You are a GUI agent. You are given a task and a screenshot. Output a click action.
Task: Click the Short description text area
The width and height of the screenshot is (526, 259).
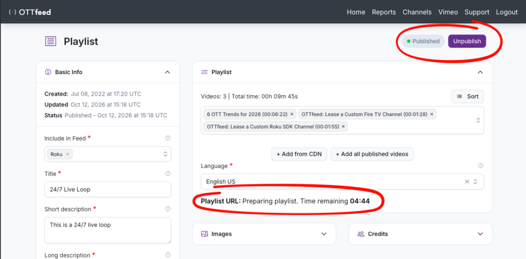tap(108, 230)
